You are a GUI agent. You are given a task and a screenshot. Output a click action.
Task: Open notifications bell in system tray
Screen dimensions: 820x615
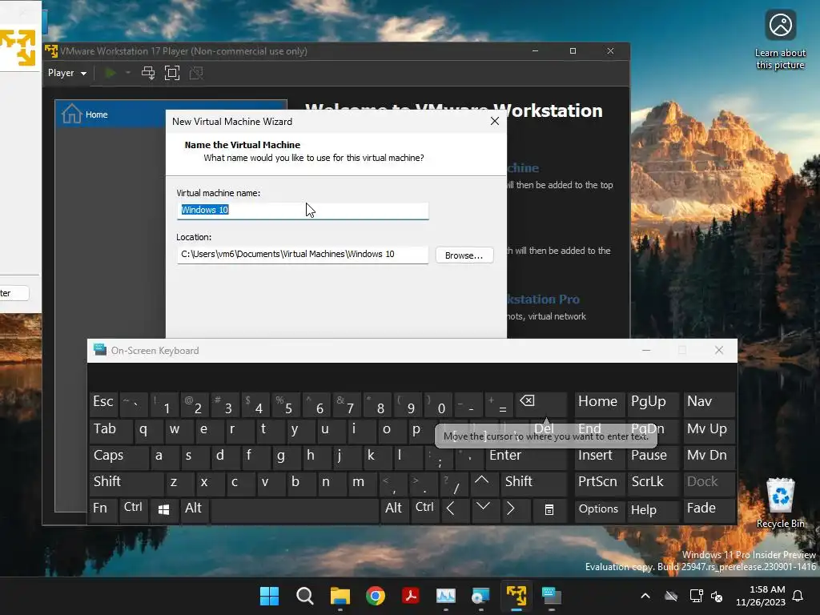click(798, 596)
